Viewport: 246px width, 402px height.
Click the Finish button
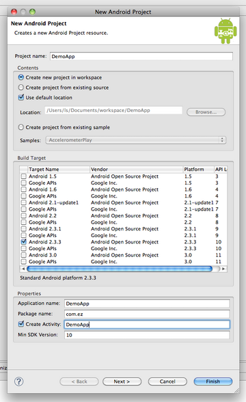tap(213, 381)
